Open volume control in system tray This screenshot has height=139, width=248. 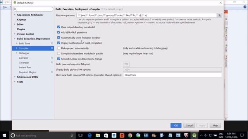pos(206,136)
